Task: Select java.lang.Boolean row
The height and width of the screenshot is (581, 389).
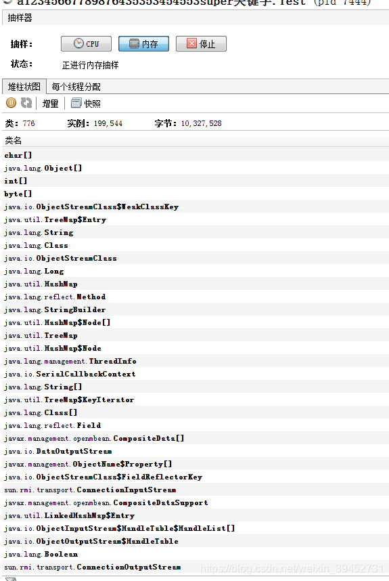Action: click(x=196, y=555)
